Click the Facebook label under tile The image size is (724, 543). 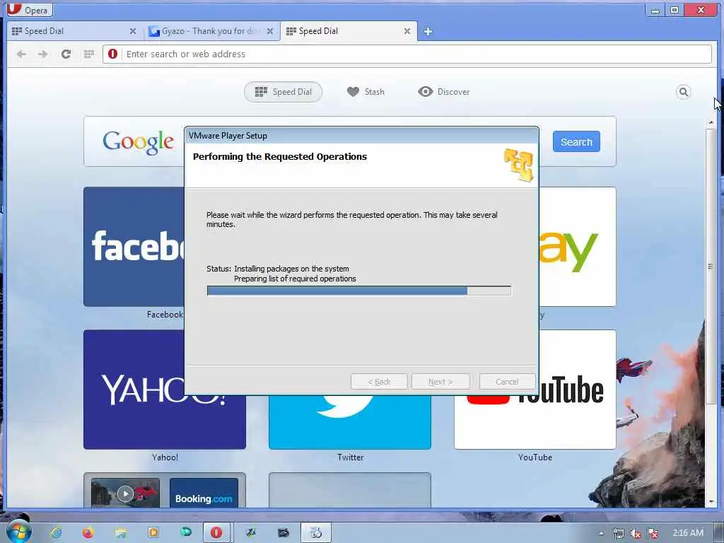click(165, 315)
